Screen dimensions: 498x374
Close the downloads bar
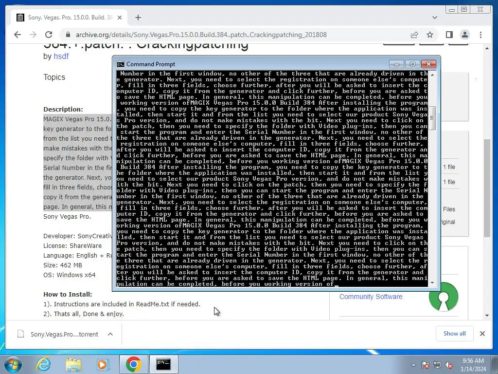click(x=482, y=334)
